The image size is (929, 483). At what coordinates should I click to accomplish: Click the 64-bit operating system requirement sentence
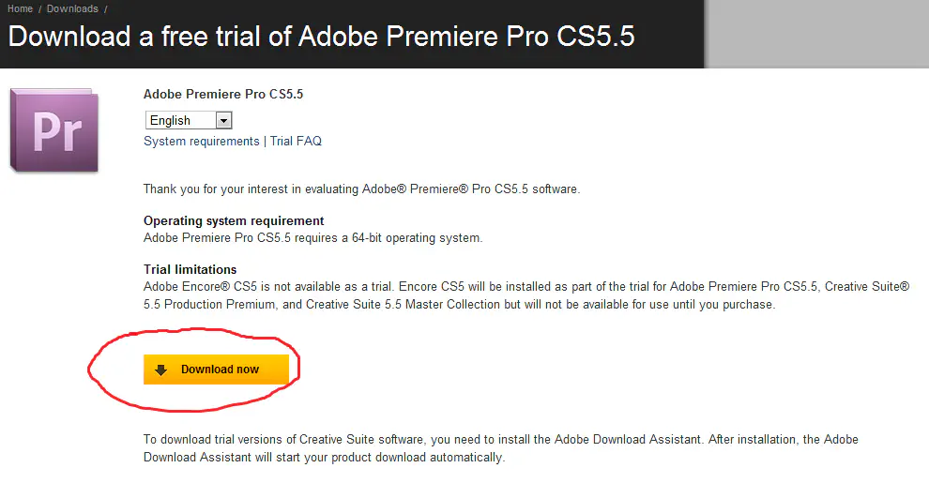[312, 238]
